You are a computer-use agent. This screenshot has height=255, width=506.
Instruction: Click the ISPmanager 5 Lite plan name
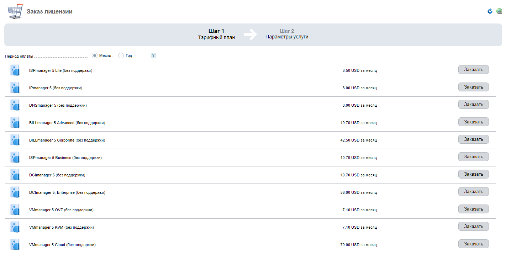61,70
